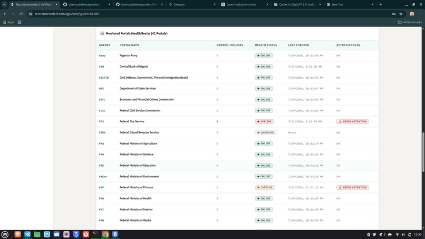Image resolution: width=425 pixels, height=239 pixels.
Task: Open the notifications bell tray icon
Action: [382, 235]
